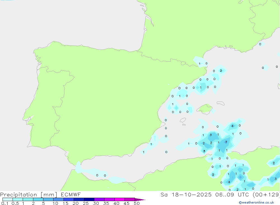The image size is (280, 205).
Task: Select the 30–35 mm purple legend box
Action: (99, 199)
